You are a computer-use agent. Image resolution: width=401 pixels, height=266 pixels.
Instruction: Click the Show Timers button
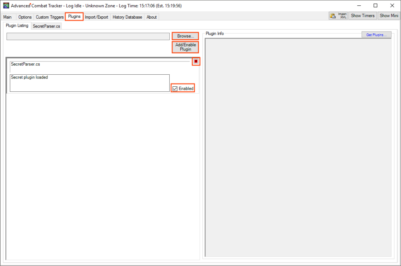click(362, 16)
